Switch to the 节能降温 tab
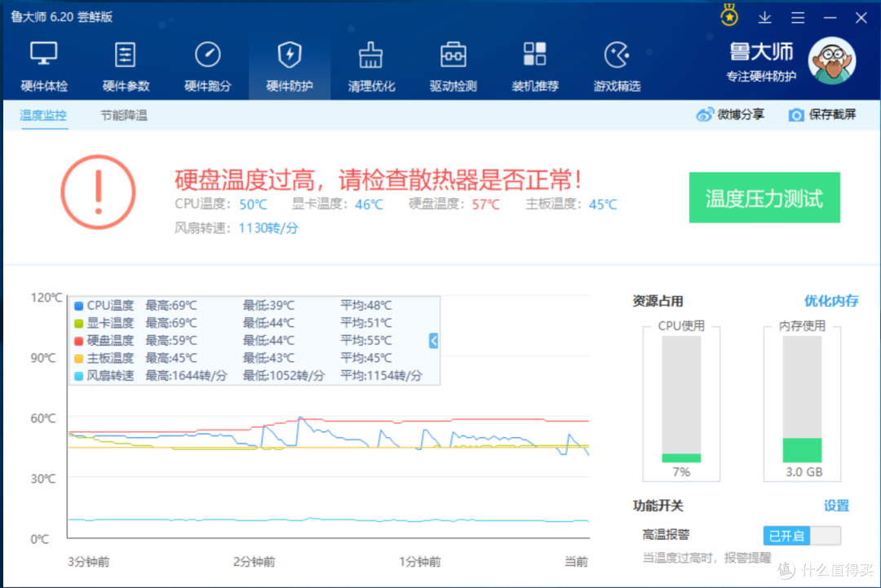 [x=124, y=115]
